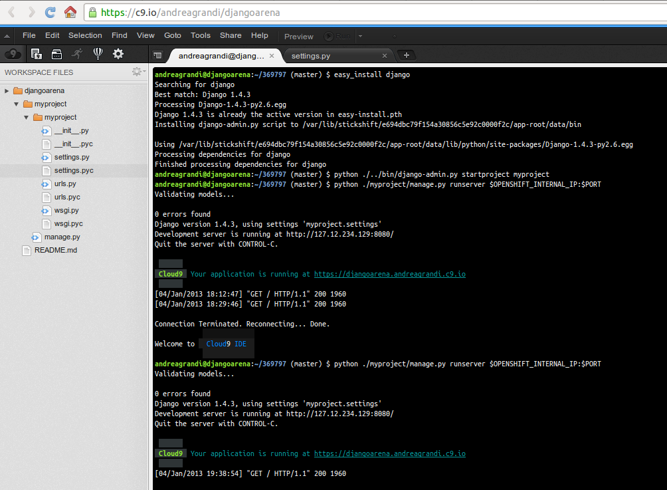Viewport: 667px width, 490px height.
Task: Select the djangoarena folder
Action: point(45,90)
